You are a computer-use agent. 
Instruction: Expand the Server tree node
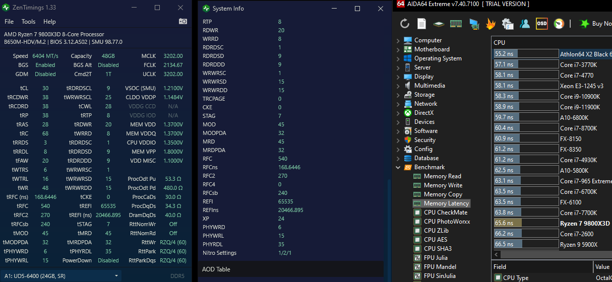[398, 67]
